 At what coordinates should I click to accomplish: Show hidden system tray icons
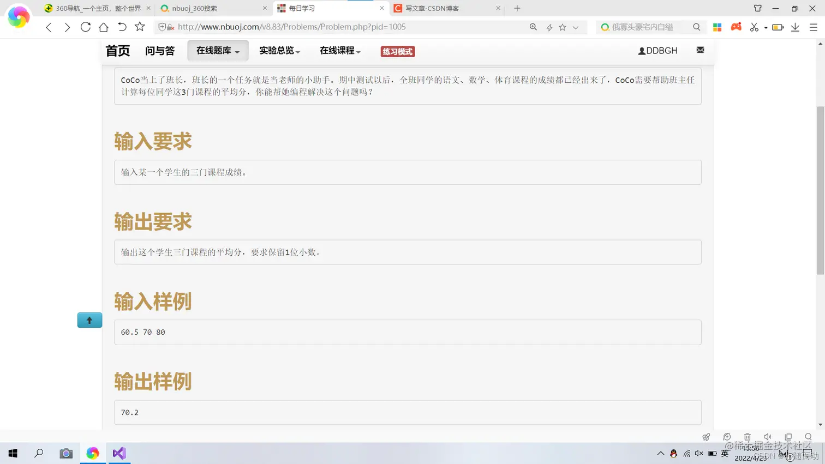[661, 453]
